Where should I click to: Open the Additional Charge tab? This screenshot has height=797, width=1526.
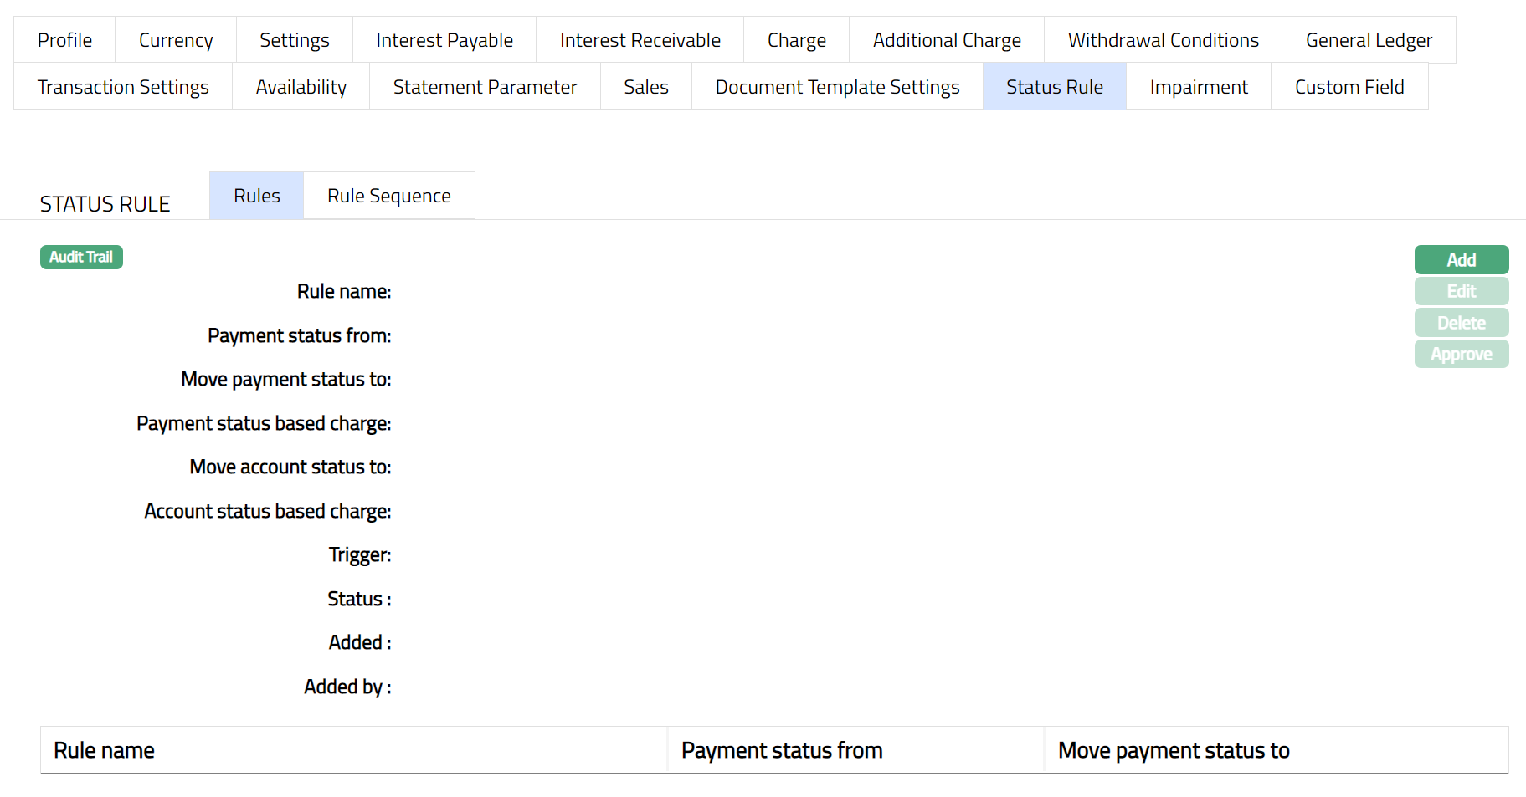[x=946, y=40]
